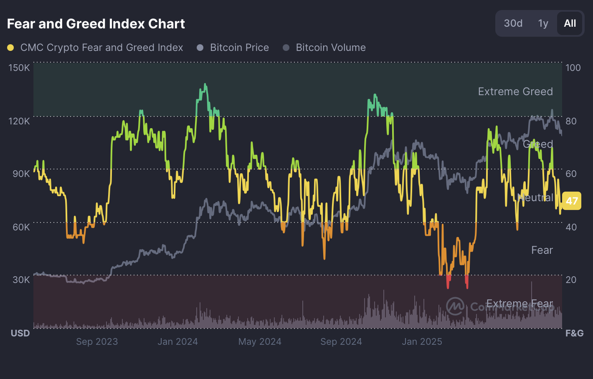Viewport: 593px width, 379px height.
Task: Click the Fear and Greed Index Chart title
Action: [x=96, y=24]
